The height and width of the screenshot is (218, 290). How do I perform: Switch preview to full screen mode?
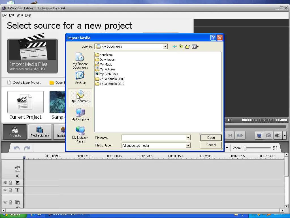(x=259, y=135)
